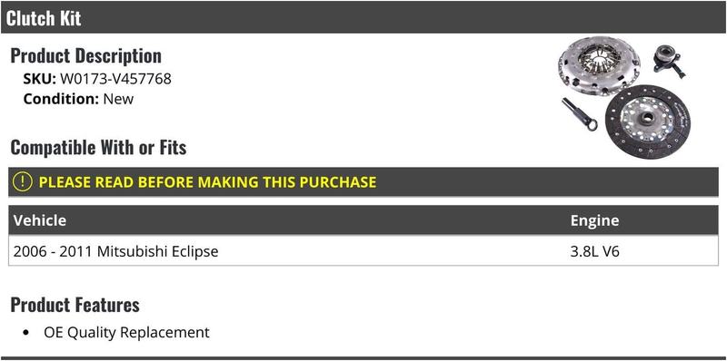This screenshot has width=727, height=361.
Task: Click the Condition label
Action: 61,99
